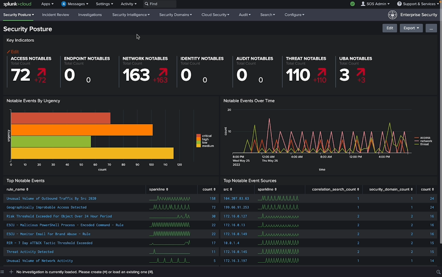Open the Geographically Improbable Access Detected rule

[x=46, y=207]
